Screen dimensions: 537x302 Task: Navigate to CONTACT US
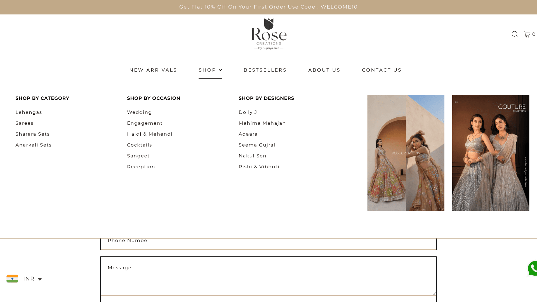pos(382,70)
